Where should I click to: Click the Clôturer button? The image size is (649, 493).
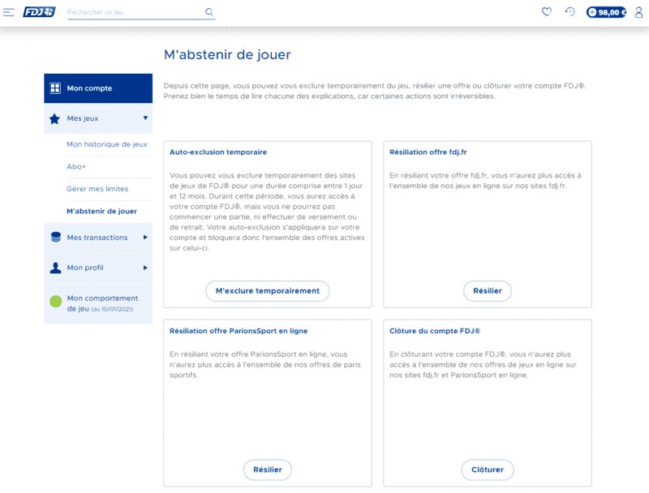pos(488,469)
